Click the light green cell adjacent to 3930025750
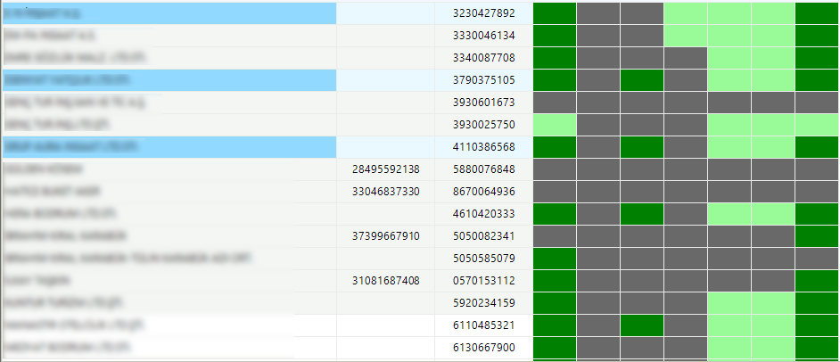Viewport: 840px width, 362px height. 555,125
